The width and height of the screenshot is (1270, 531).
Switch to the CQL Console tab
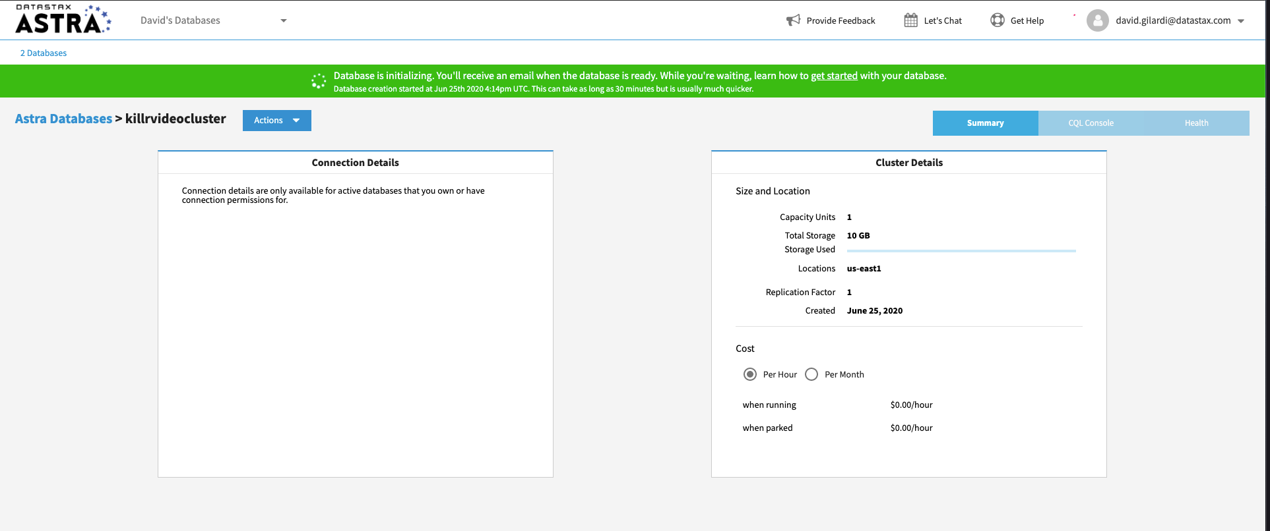(1091, 123)
